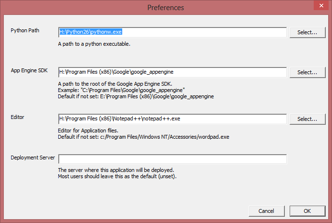Click the Python Path text field

172,32
